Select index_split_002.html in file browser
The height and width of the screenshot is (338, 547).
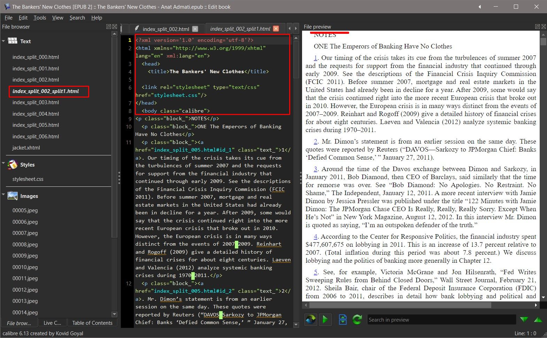(x=36, y=80)
